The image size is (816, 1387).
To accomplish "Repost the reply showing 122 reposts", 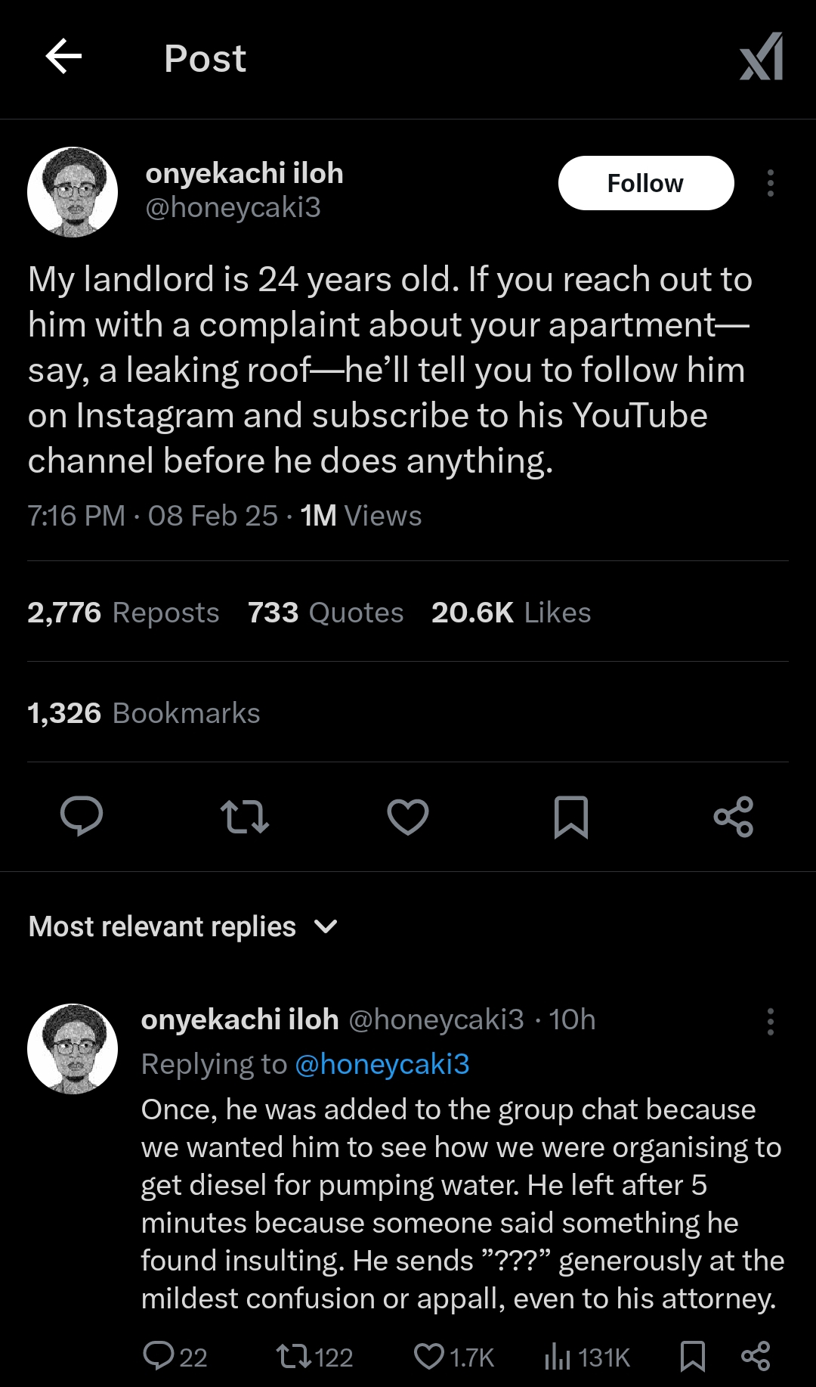I will (314, 1357).
